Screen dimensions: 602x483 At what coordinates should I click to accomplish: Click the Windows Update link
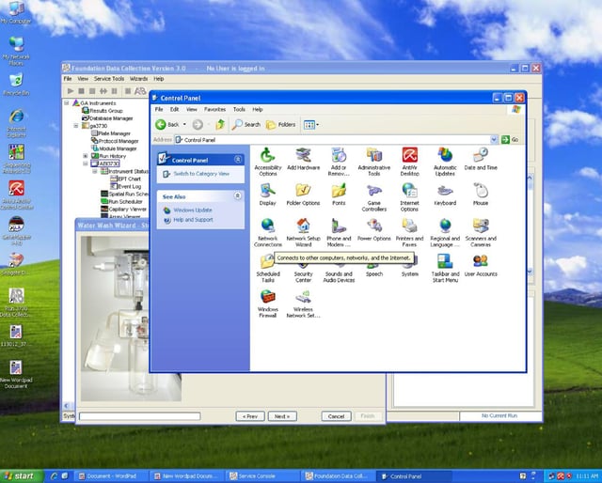pos(192,210)
